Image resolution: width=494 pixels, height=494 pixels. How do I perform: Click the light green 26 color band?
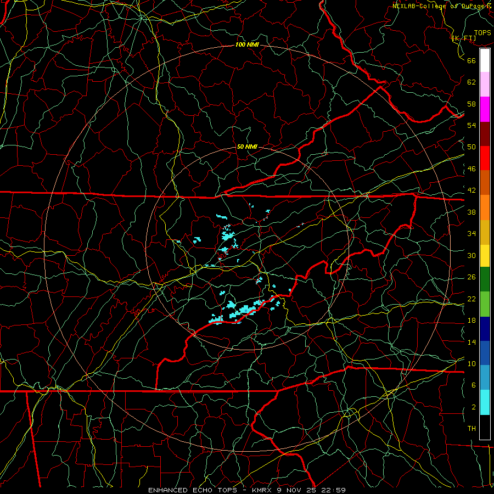click(x=485, y=304)
